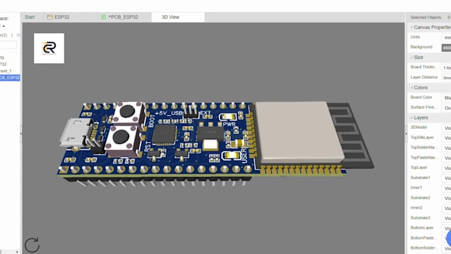Toggle TopSilkLayer visibility dropdown
The image size is (451, 254).
point(446,138)
